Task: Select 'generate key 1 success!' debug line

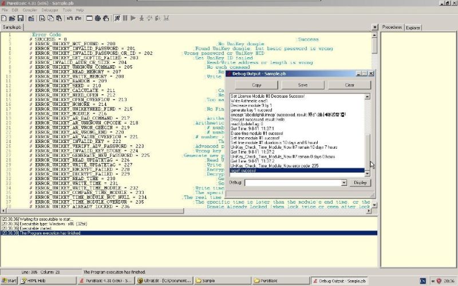Action: (297, 110)
